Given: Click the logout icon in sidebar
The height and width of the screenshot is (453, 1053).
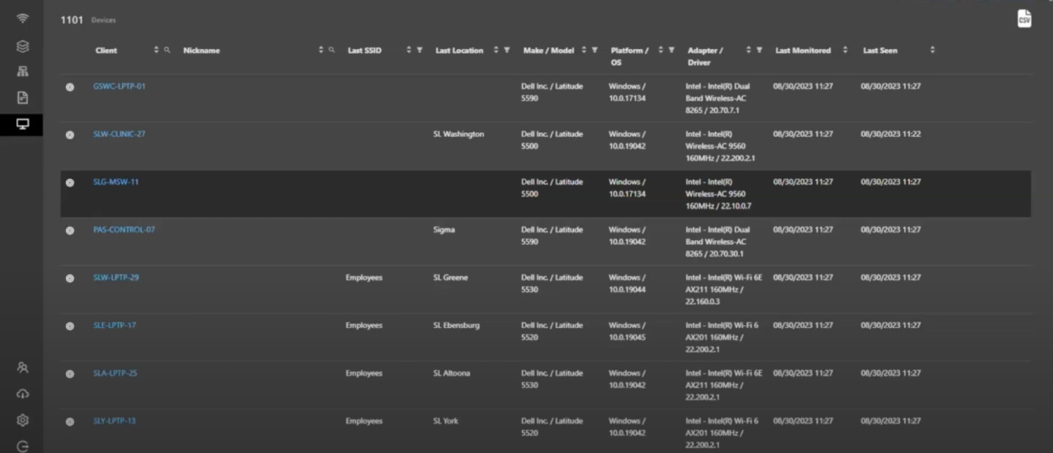Looking at the screenshot, I should pyautogui.click(x=22, y=446).
